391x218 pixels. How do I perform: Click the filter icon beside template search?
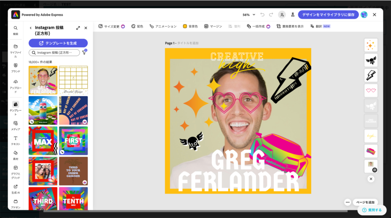click(84, 53)
